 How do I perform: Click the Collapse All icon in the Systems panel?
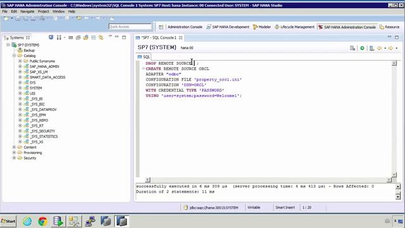(x=94, y=37)
